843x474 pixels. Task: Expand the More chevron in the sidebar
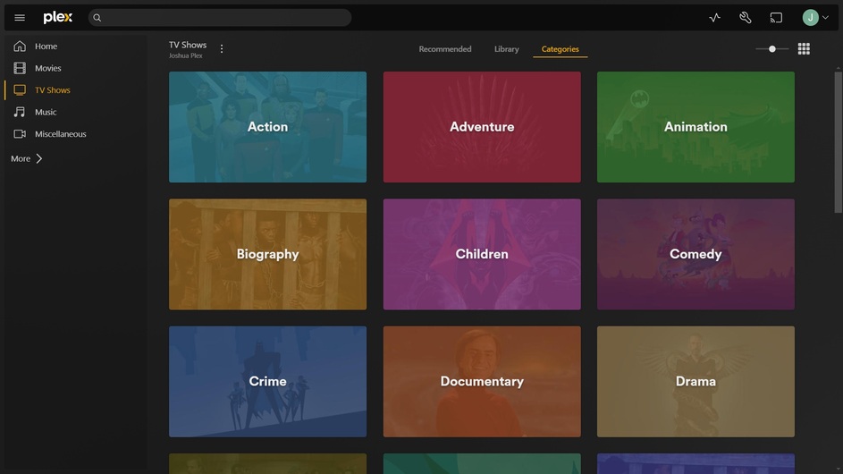(39, 158)
